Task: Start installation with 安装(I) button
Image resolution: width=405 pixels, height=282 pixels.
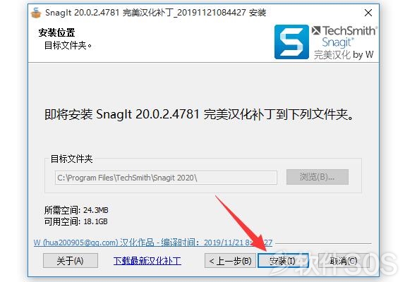Action: click(283, 261)
